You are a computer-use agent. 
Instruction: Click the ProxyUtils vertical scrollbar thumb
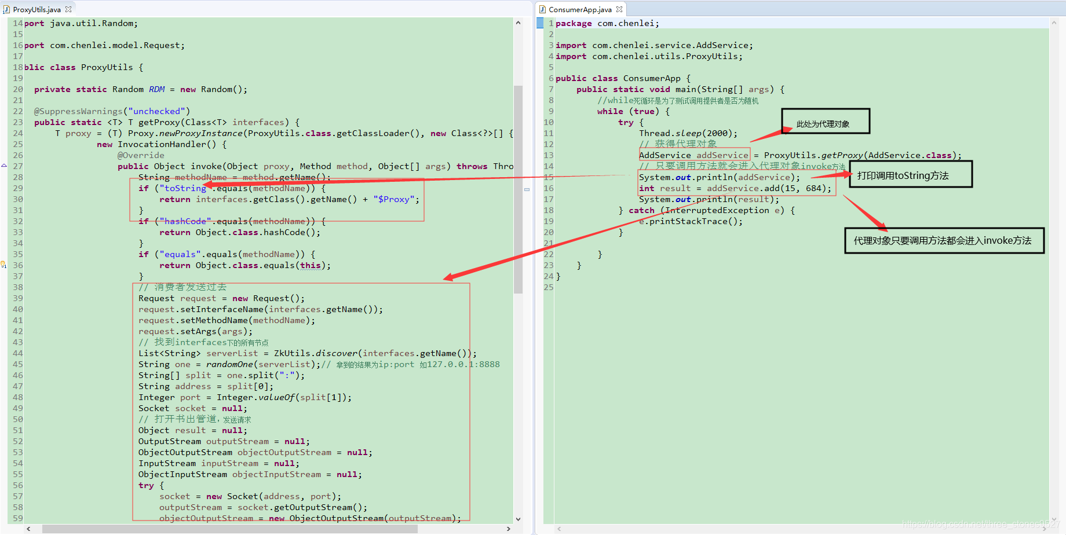click(x=518, y=189)
